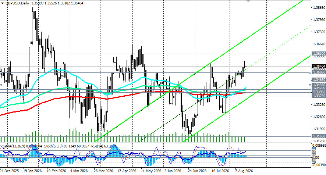Click the 1.37980 price scale value
The image size is (326, 175).
point(319,20)
